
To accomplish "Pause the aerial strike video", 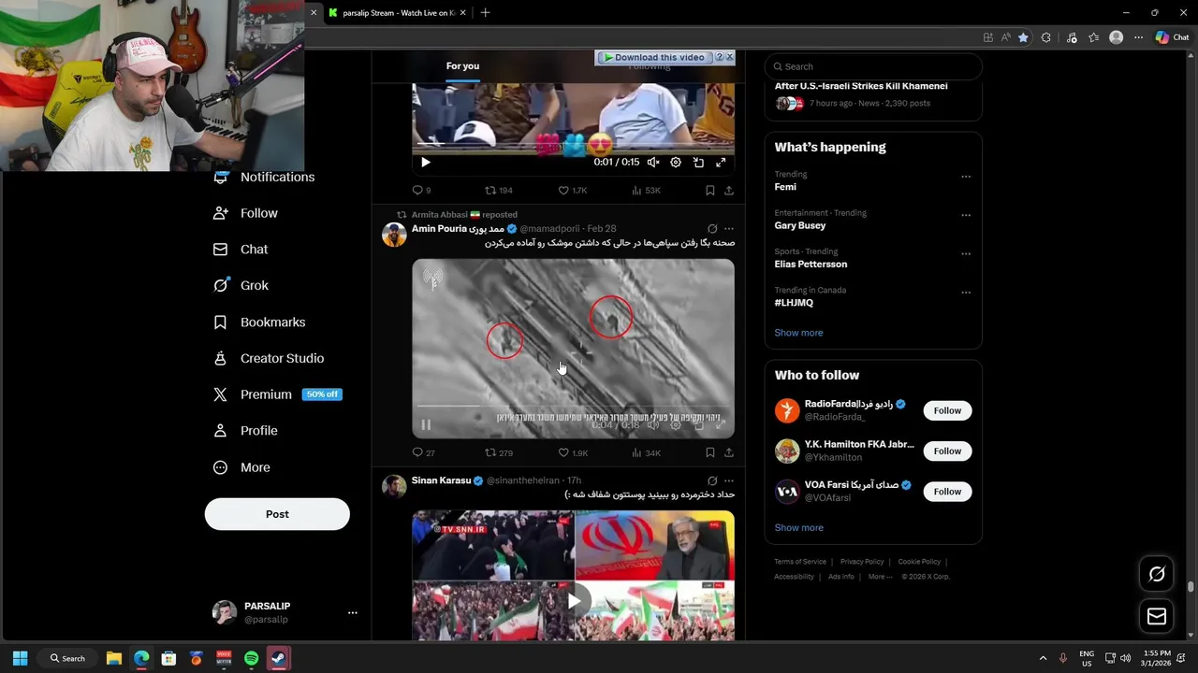I will (x=426, y=425).
